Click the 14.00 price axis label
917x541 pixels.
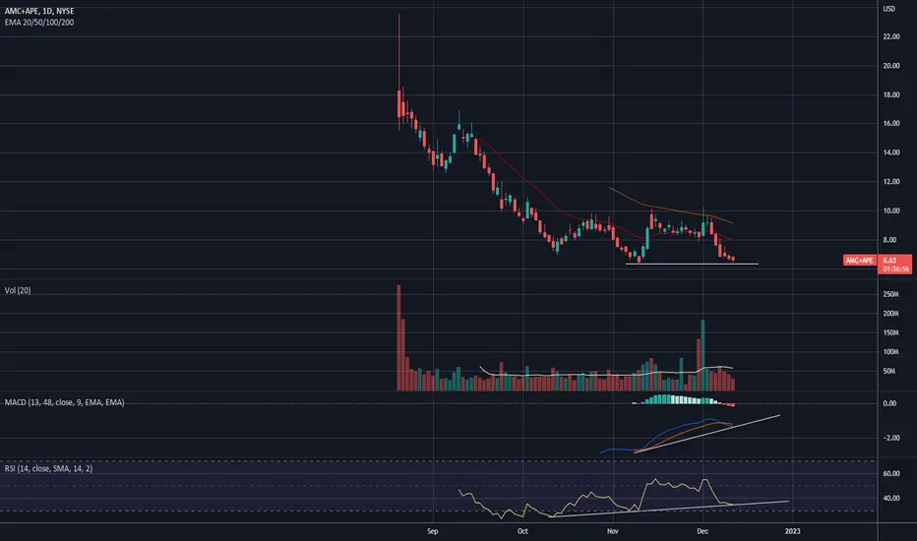tap(891, 152)
